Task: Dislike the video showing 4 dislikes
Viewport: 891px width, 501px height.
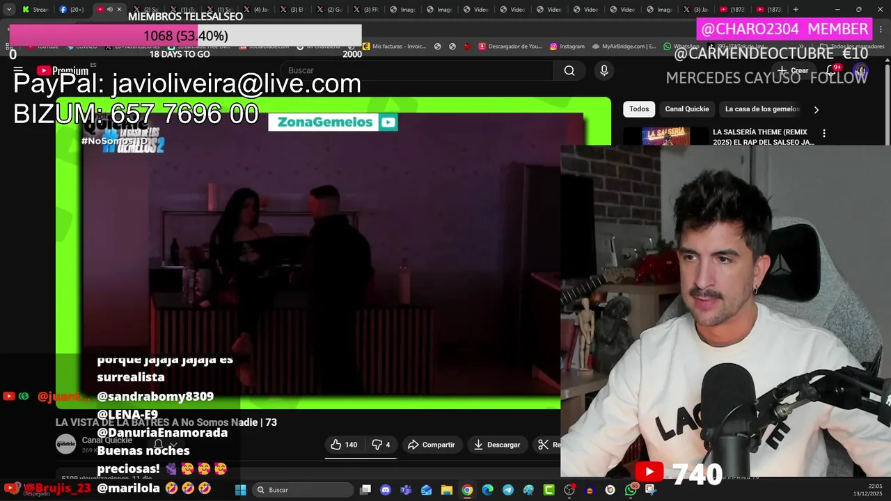Action: 381,445
